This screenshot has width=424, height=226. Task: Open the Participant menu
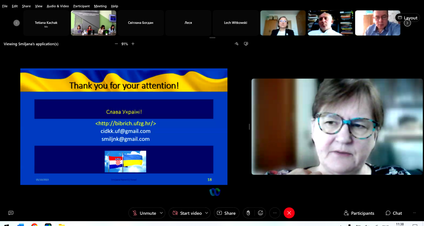coord(81,6)
